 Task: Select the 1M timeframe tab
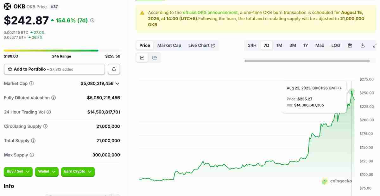tap(279, 45)
